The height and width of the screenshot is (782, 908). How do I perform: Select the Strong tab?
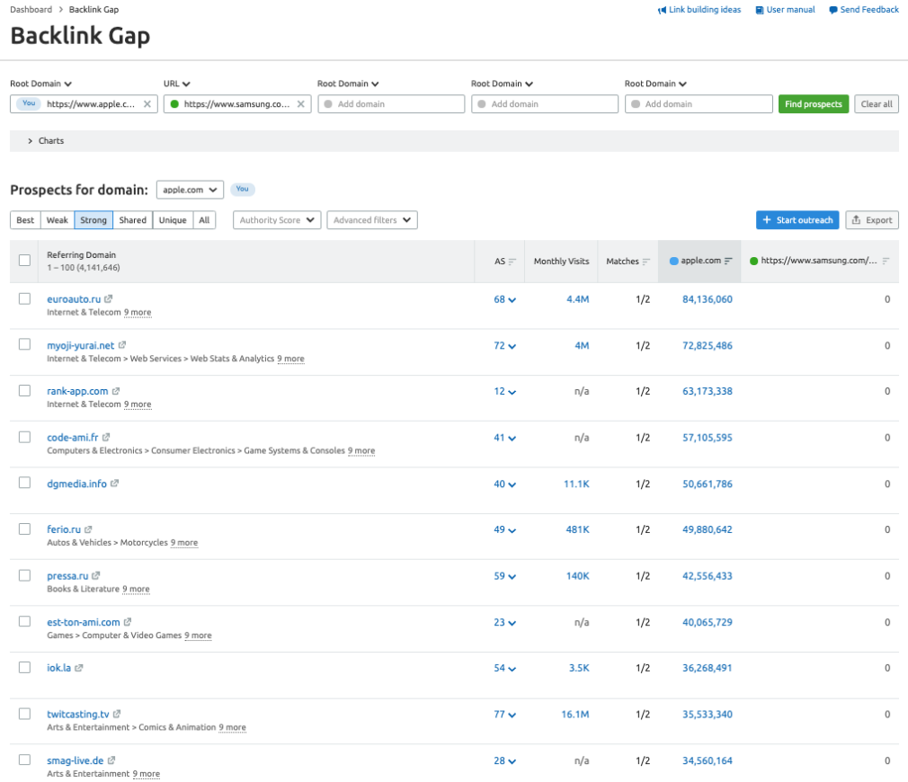click(x=93, y=220)
